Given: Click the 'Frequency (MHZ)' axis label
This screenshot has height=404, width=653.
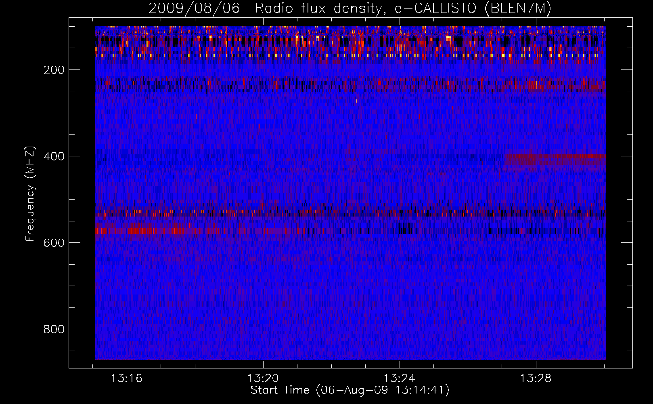Looking at the screenshot, I should (x=30, y=194).
